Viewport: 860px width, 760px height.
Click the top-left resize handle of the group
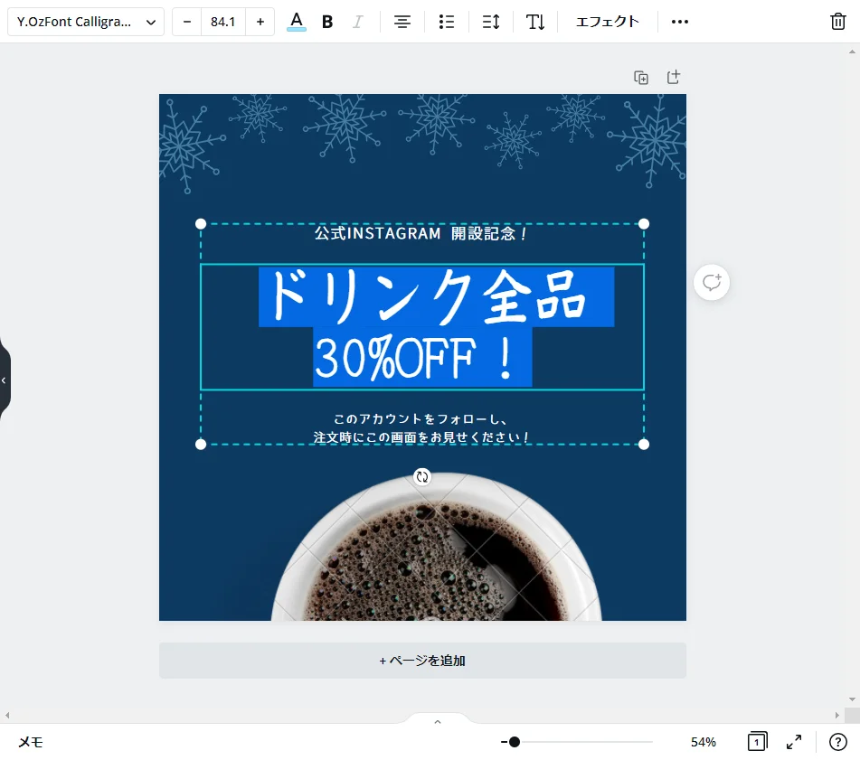click(201, 224)
